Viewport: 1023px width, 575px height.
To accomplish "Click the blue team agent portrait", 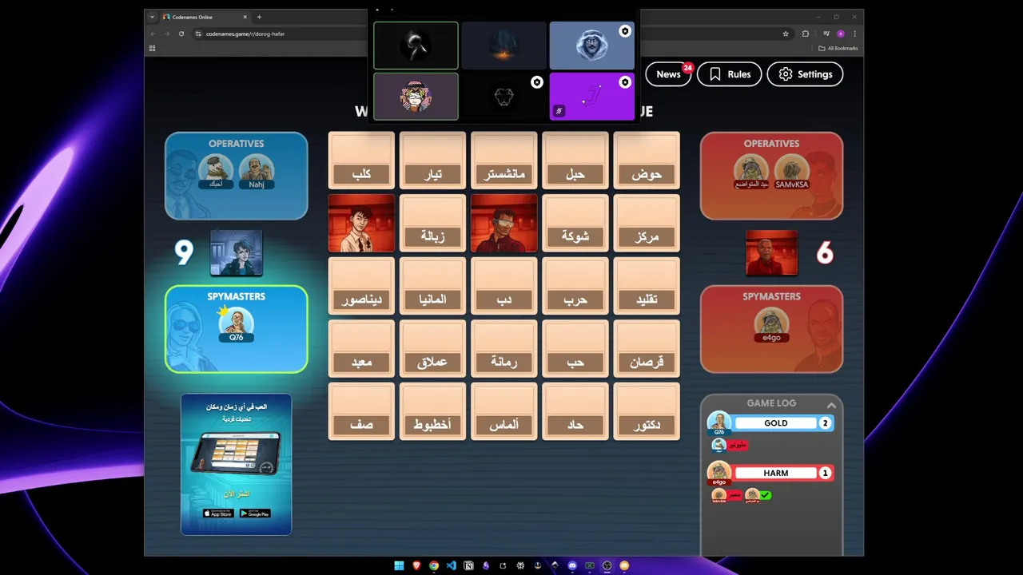I will point(236,253).
